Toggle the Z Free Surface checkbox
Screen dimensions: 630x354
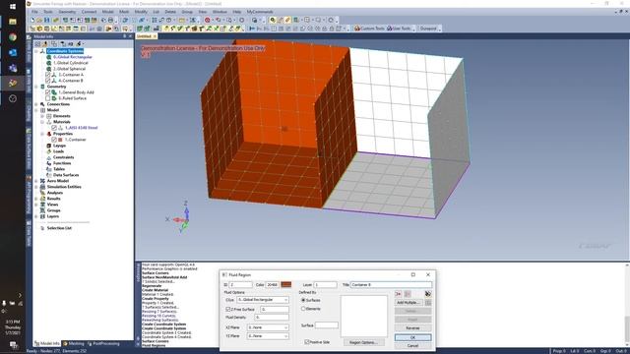[x=228, y=310]
